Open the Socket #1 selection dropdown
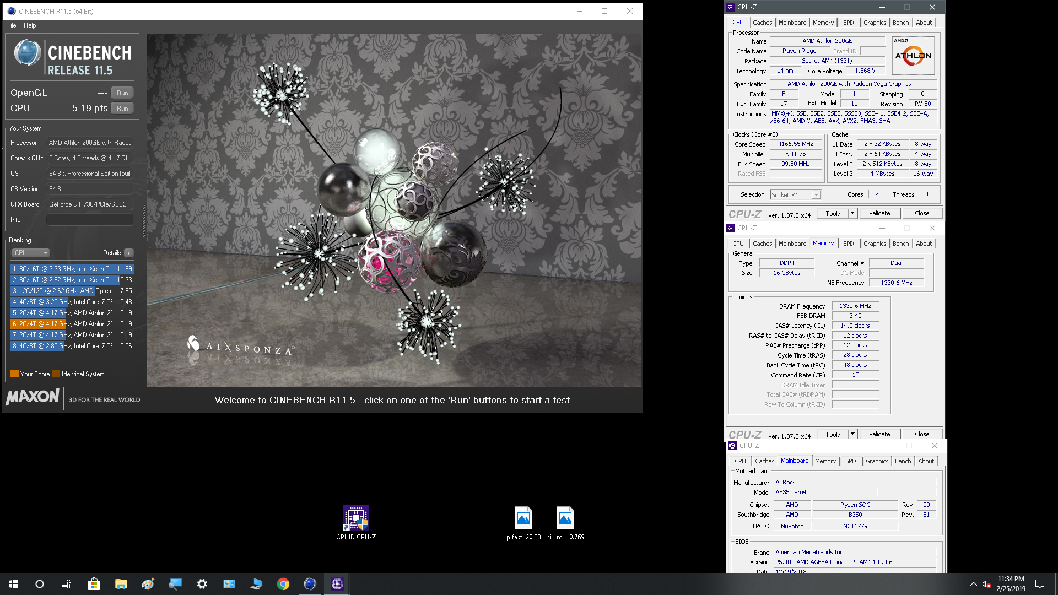The width and height of the screenshot is (1058, 595). coord(795,195)
